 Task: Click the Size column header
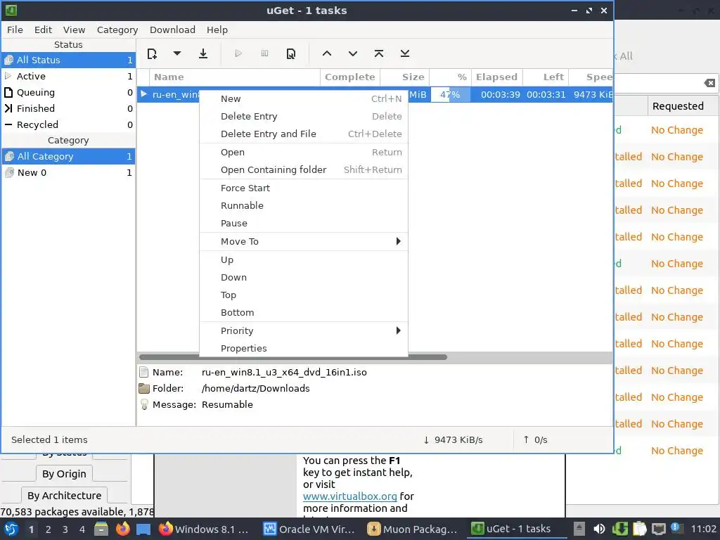tap(404, 77)
